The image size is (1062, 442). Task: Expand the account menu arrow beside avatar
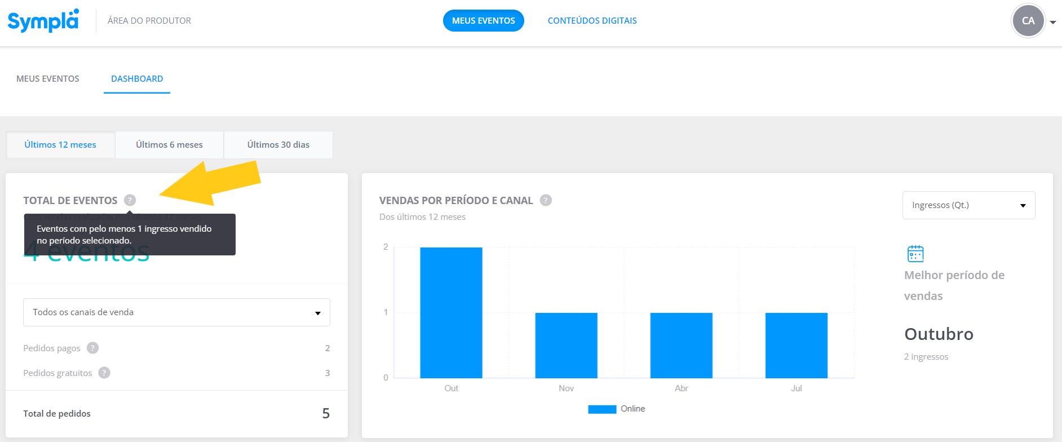1053,22
